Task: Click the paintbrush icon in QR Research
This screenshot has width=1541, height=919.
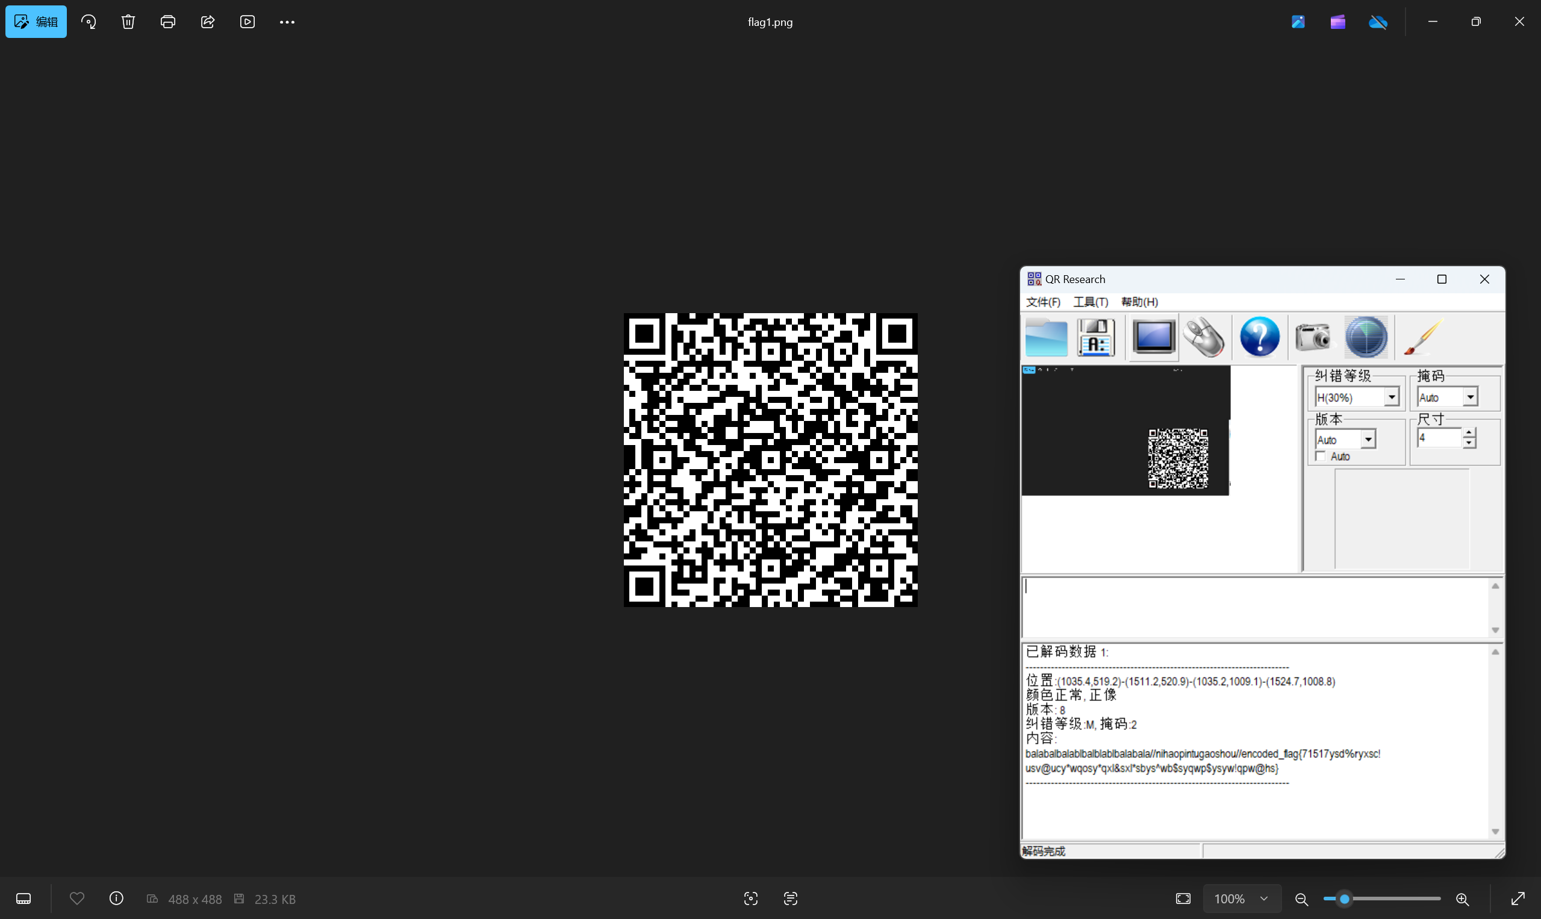Action: pyautogui.click(x=1424, y=337)
